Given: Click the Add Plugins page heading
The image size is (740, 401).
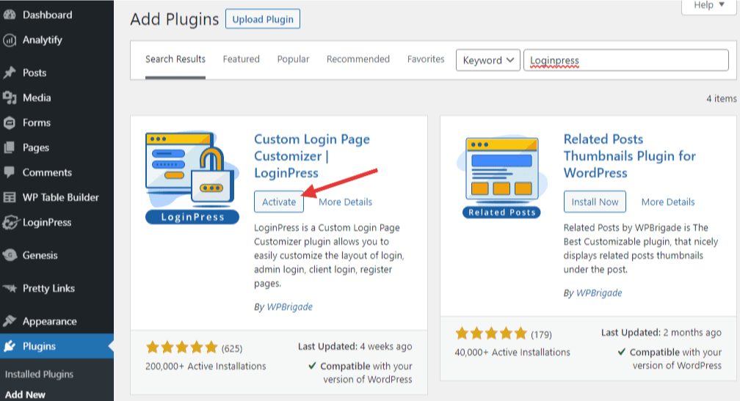Looking at the screenshot, I should (x=175, y=19).
